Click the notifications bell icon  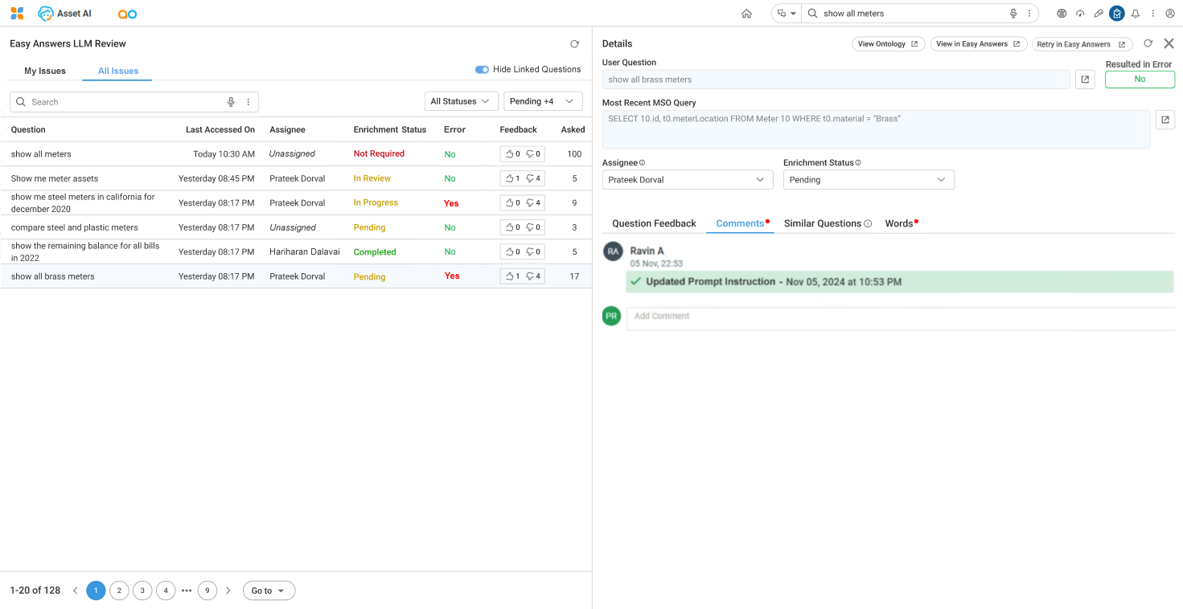click(x=1136, y=14)
